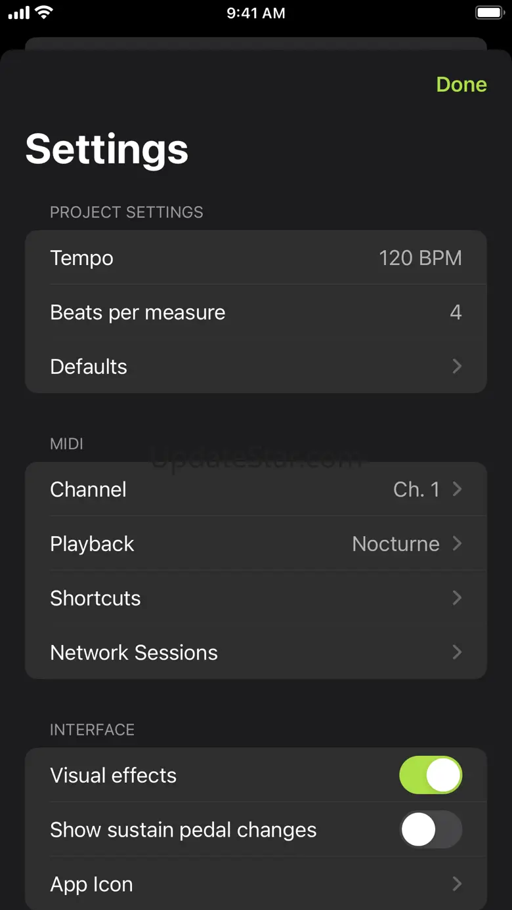The image size is (512, 910).
Task: Change the beats per measure value 4
Action: pyautogui.click(x=456, y=312)
